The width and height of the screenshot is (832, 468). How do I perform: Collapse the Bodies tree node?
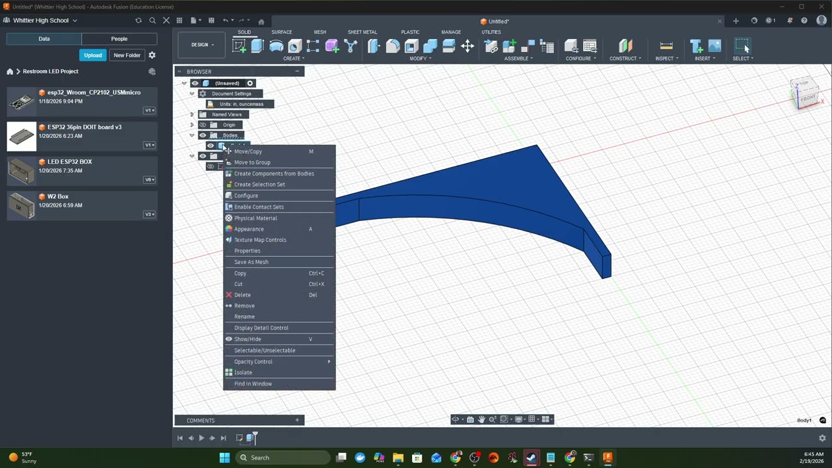pos(192,135)
